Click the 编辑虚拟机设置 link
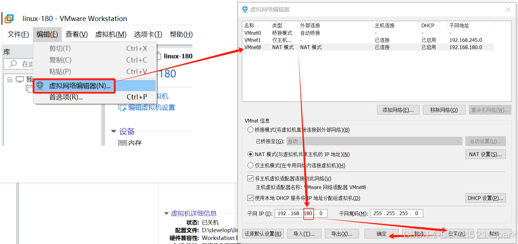Viewport: 518px width, 244px height. pos(152,108)
